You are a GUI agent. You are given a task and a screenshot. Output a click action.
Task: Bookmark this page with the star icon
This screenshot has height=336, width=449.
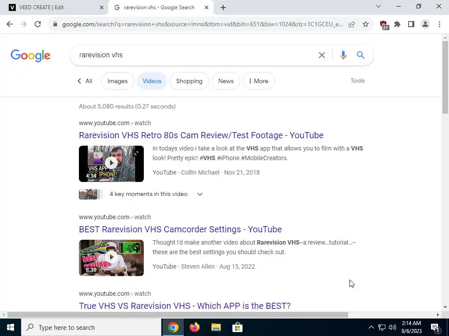click(x=366, y=24)
